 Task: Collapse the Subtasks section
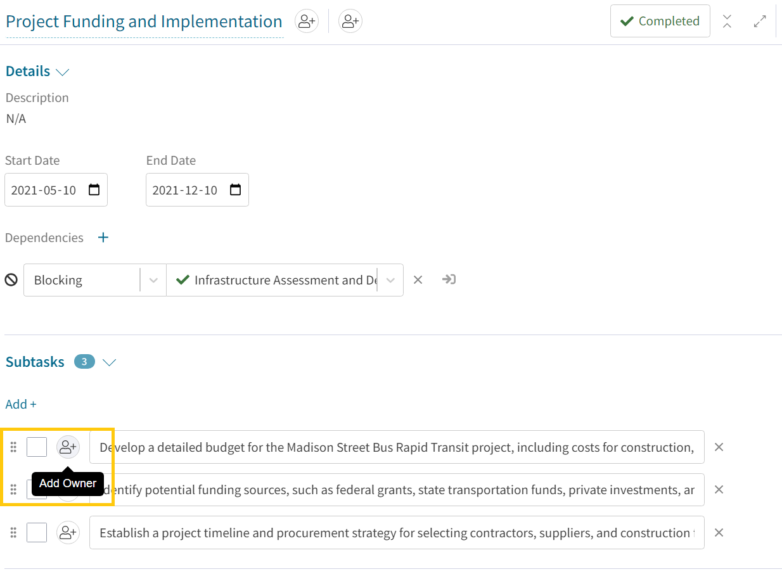click(110, 362)
